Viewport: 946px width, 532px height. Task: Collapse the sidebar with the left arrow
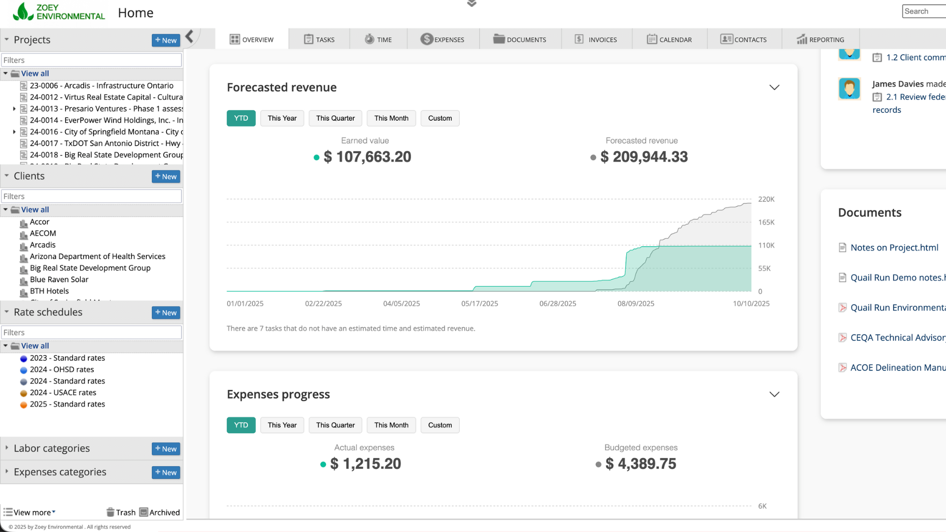point(190,36)
